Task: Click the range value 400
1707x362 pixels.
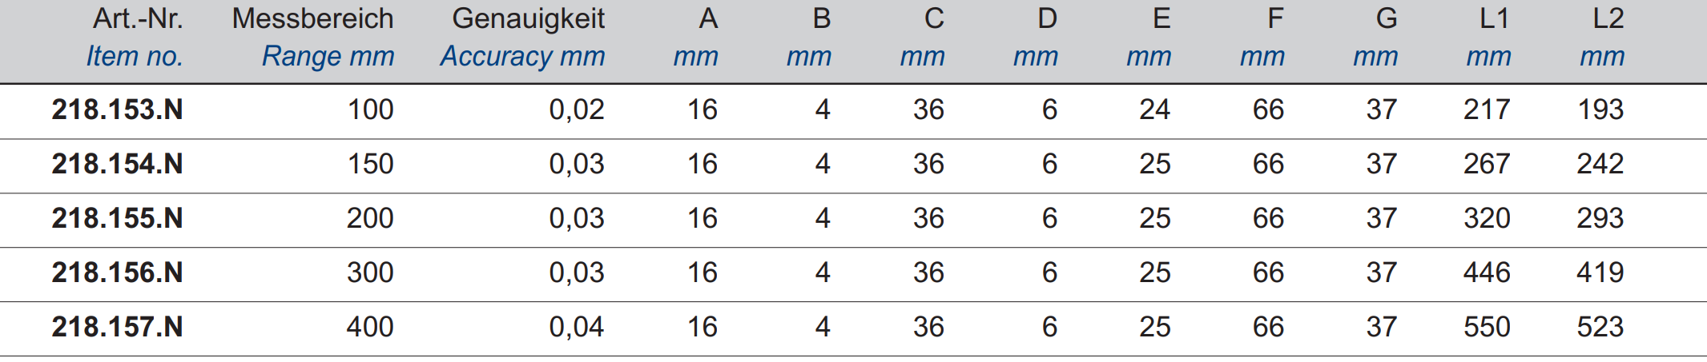Action: tap(370, 327)
